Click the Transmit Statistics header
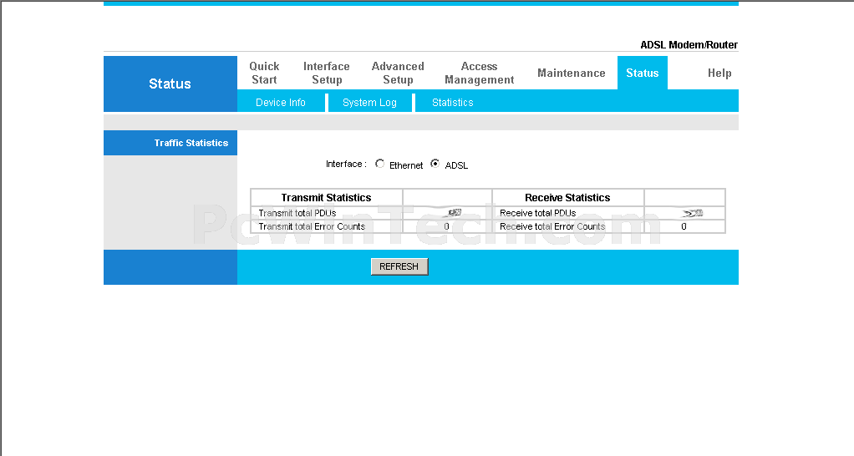This screenshot has height=456, width=854. [x=326, y=198]
